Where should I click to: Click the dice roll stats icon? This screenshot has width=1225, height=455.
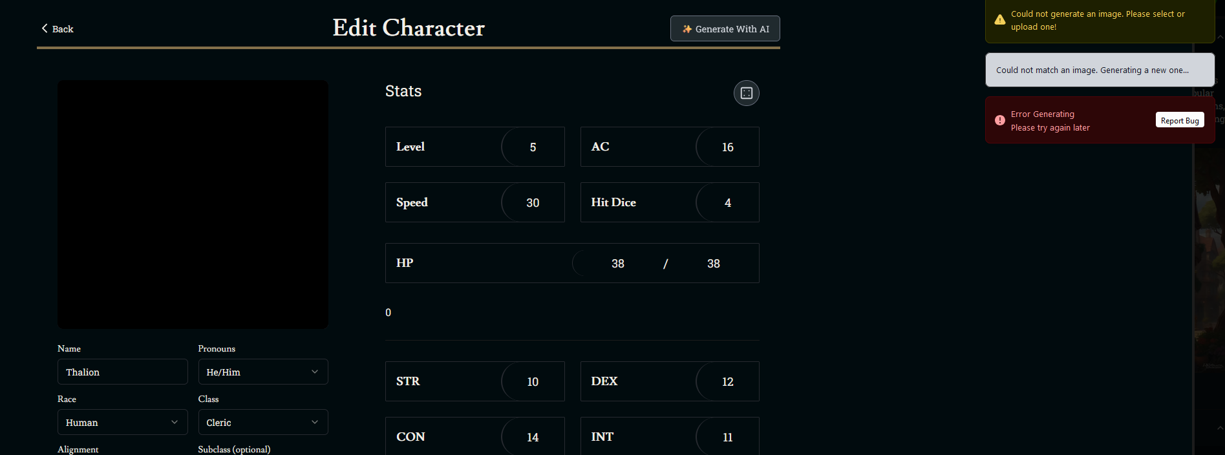[x=746, y=93]
